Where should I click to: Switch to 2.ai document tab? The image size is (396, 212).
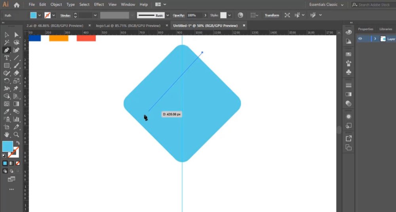55,25
